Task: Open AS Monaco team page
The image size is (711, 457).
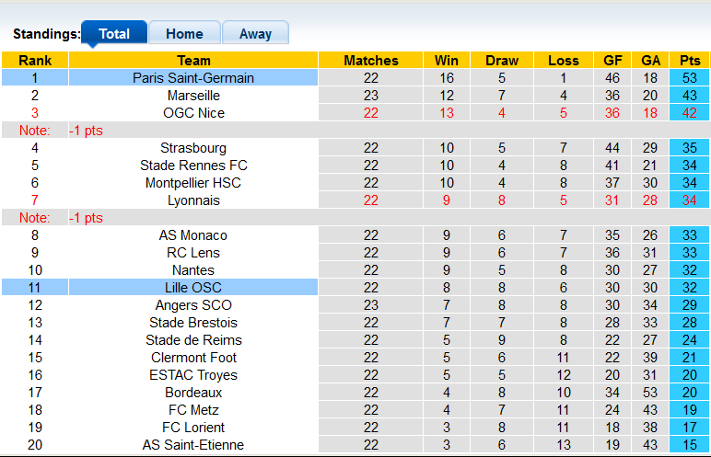Action: click(x=193, y=235)
